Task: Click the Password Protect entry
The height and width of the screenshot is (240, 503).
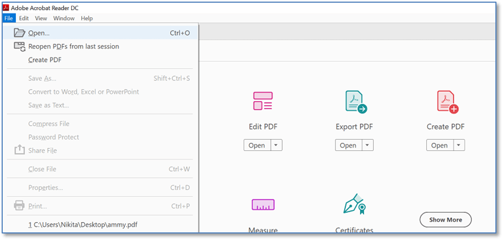Action: [x=100, y=137]
